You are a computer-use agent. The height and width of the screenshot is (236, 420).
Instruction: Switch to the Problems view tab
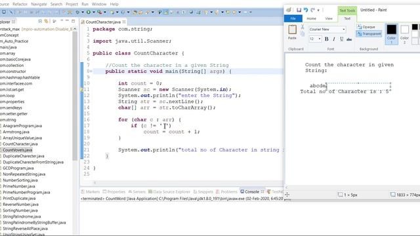coord(226,191)
